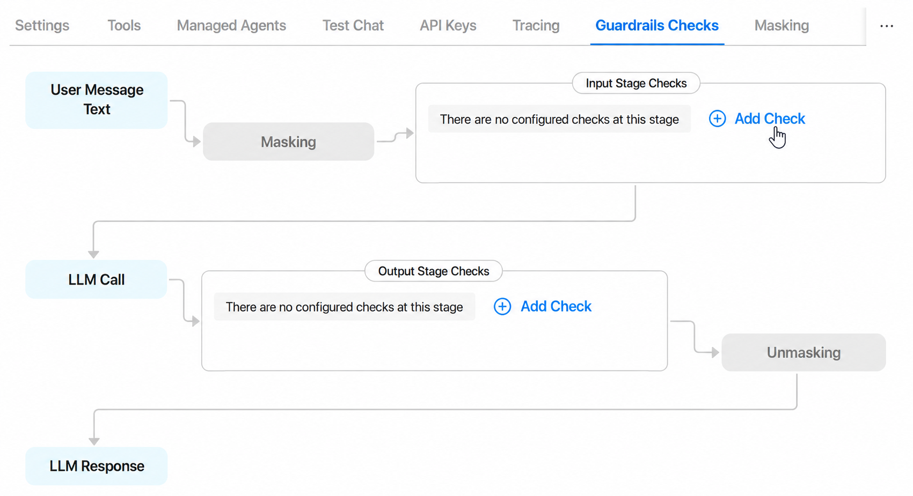Select the Guardrails Checks tab
Viewport: 913px width, 496px height.
657,25
